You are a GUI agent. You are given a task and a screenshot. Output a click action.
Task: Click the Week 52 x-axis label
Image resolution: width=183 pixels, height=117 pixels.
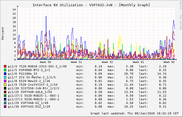[x=107, y=62]
